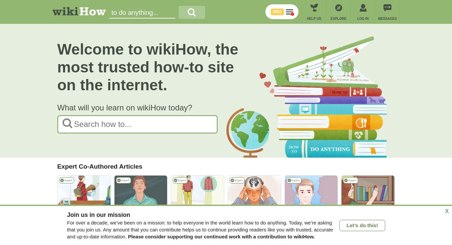Open the Messages speech bubble icon
Image resolution: width=452 pixels, height=245 pixels.
point(387,8)
